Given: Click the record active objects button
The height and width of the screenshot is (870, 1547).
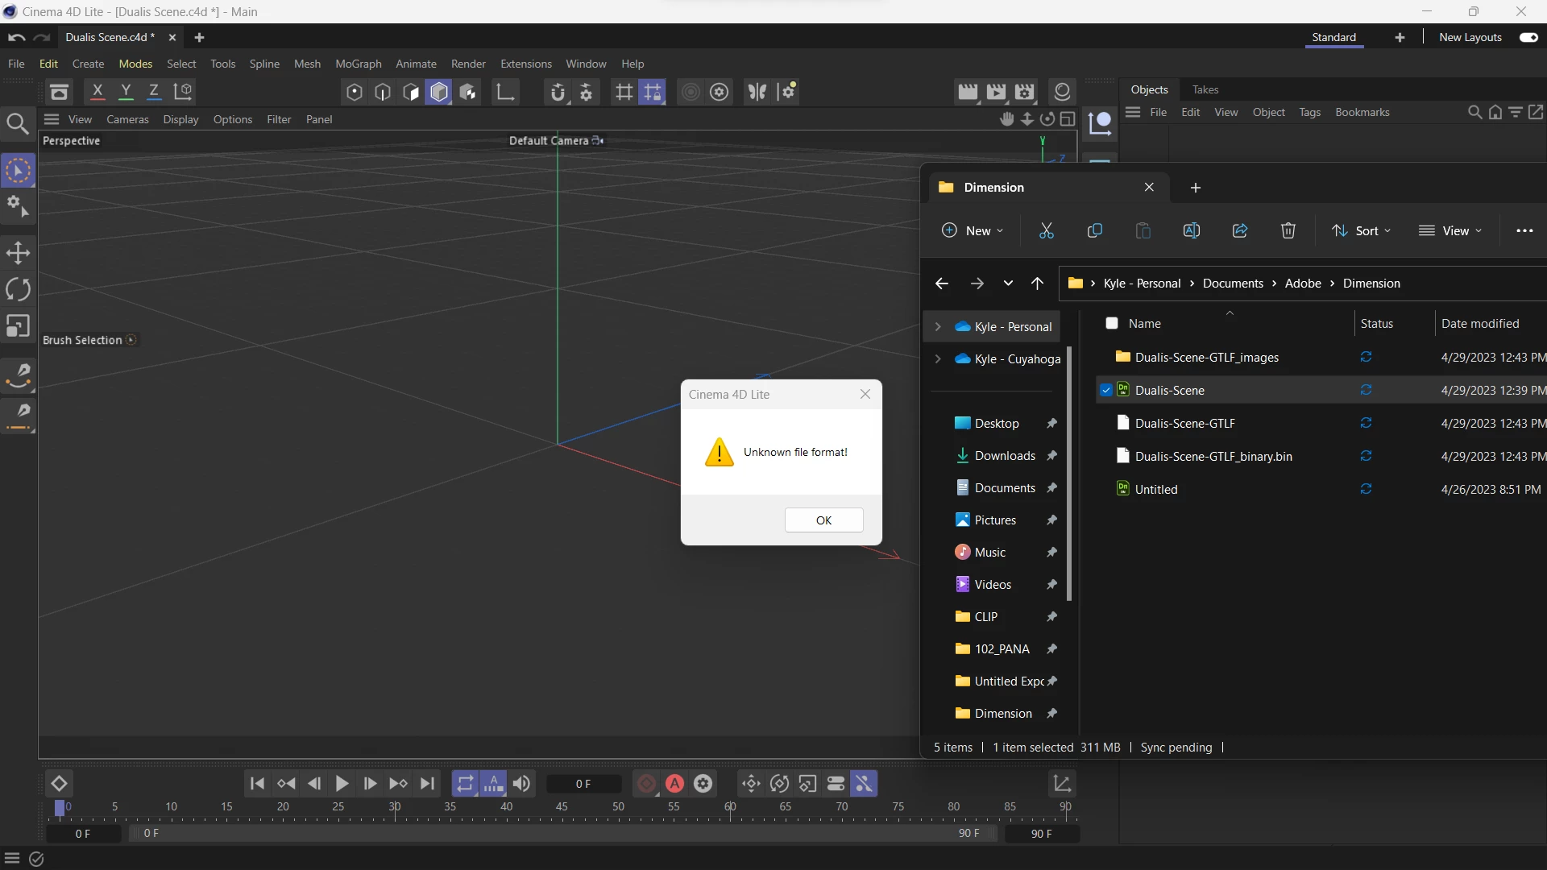Looking at the screenshot, I should pos(647,784).
